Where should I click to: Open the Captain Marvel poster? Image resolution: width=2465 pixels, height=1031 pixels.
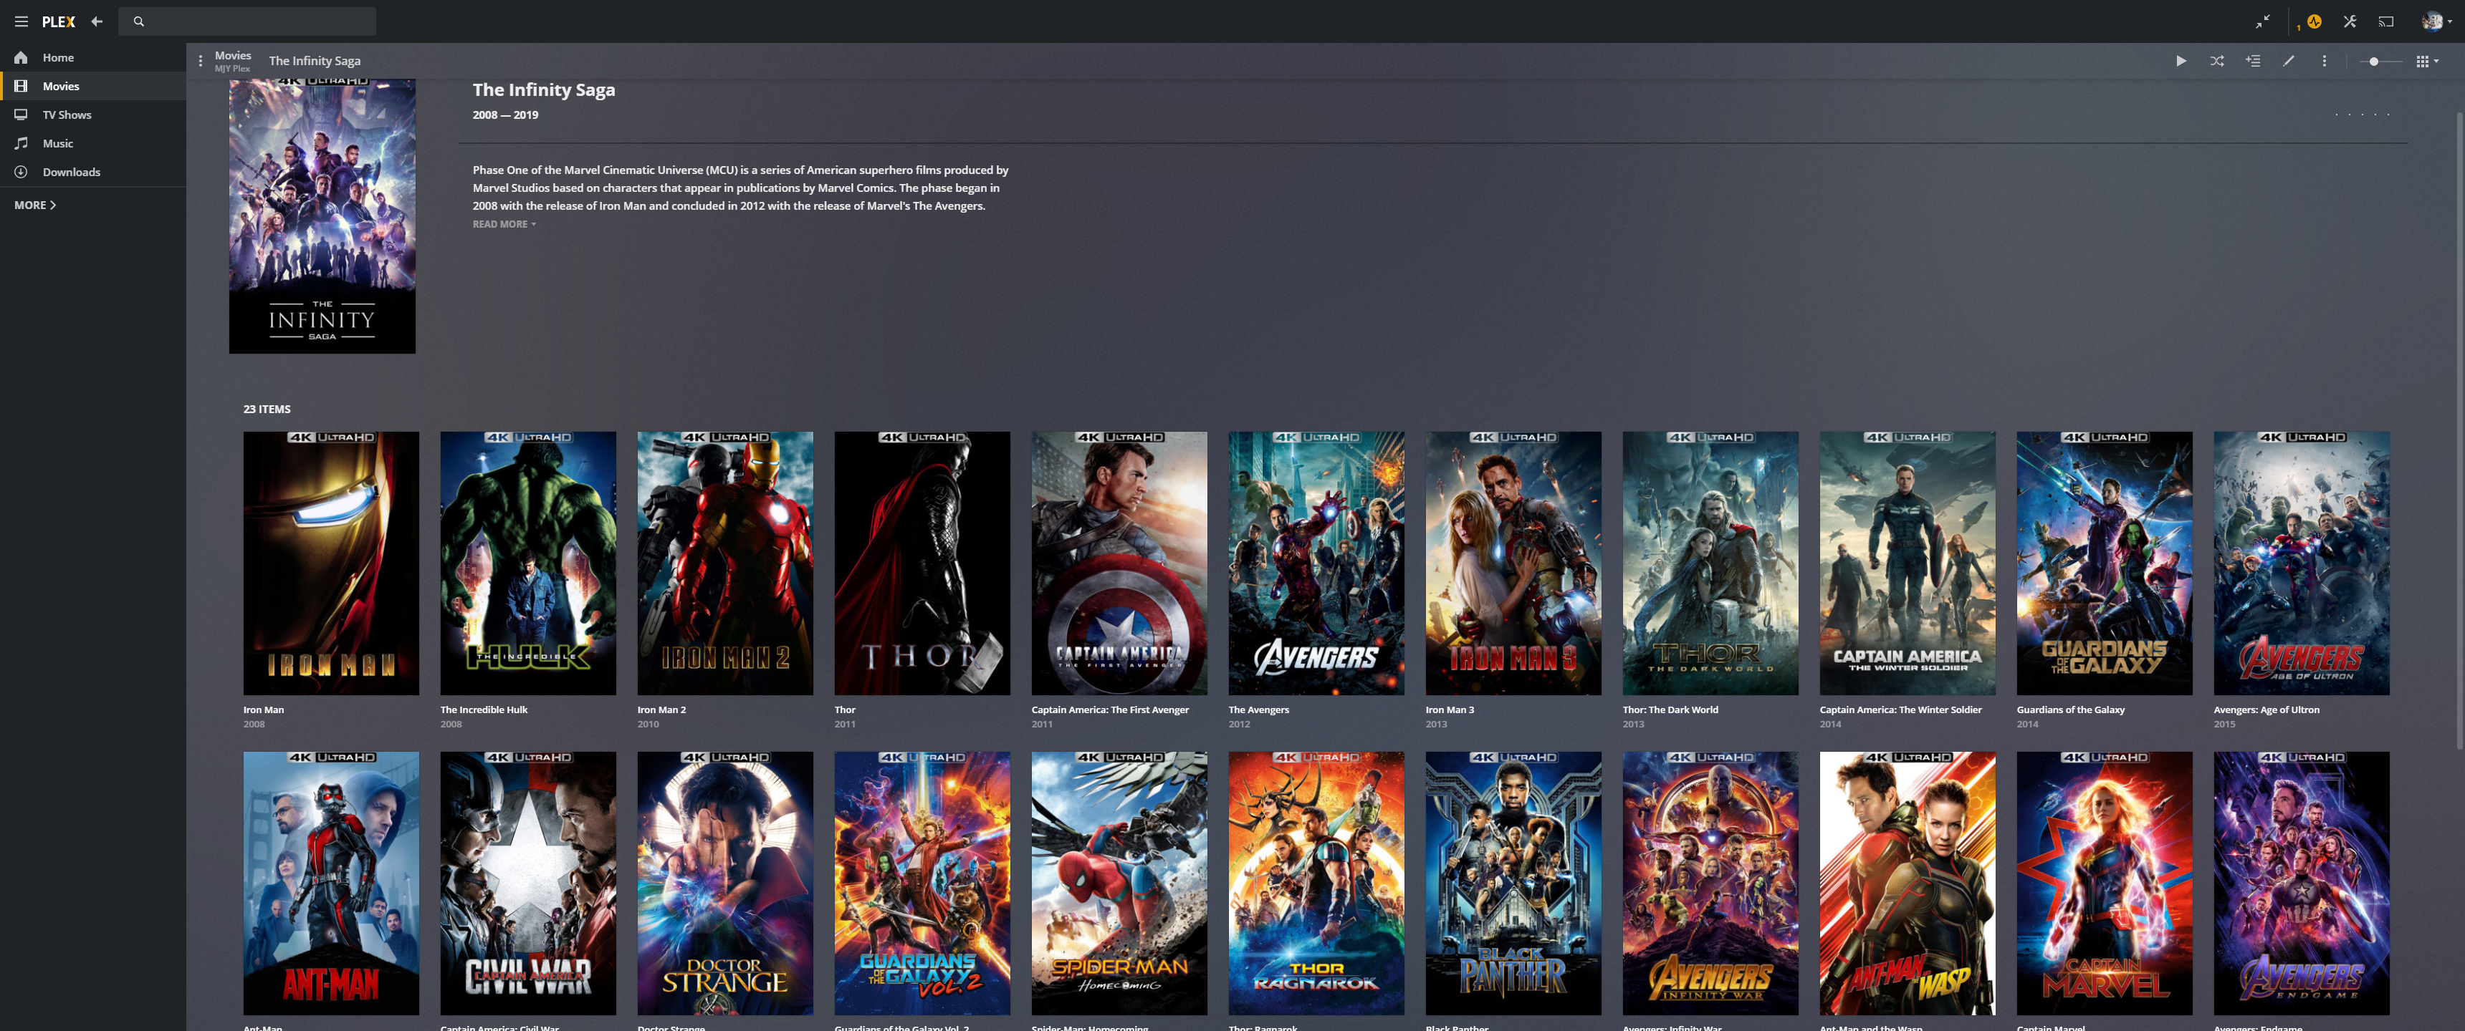(2105, 884)
